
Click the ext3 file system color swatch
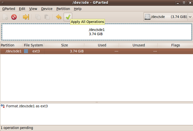tap(26, 51)
